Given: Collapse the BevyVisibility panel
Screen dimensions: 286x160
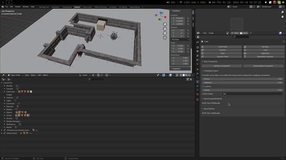Looking at the screenshot, I should coord(202,108).
